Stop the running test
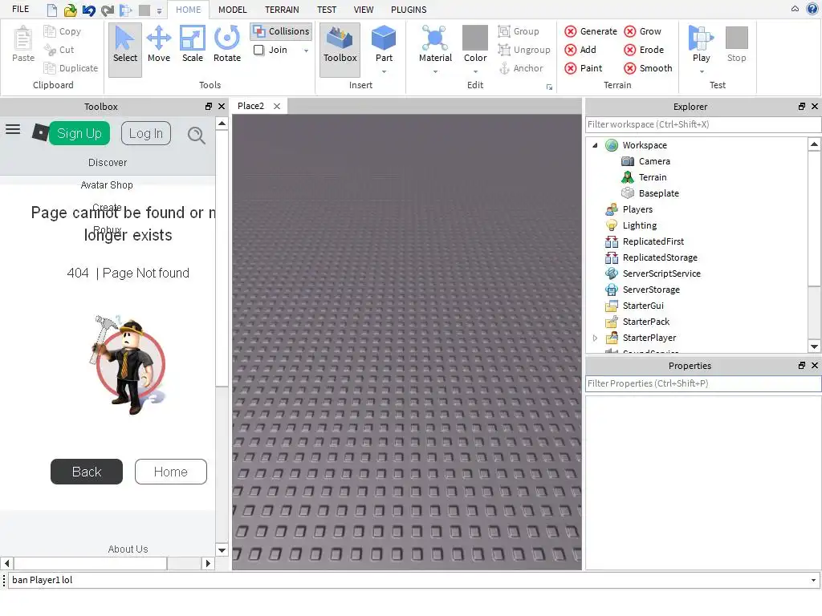The image size is (822, 616). click(737, 45)
